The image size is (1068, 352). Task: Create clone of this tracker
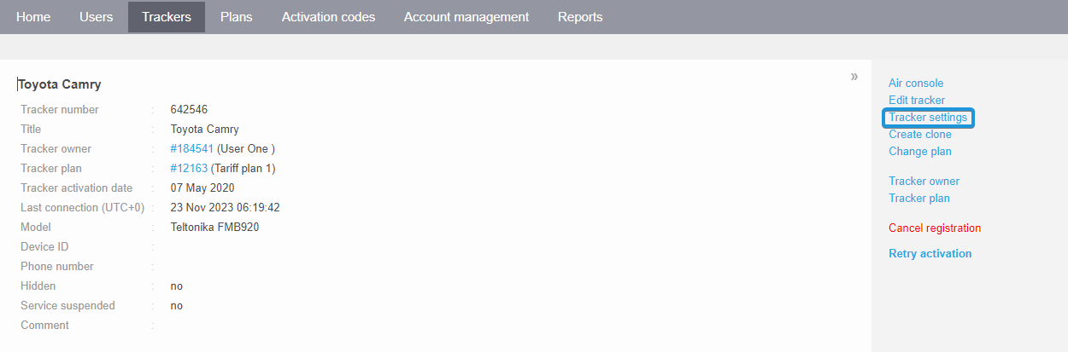tap(920, 135)
